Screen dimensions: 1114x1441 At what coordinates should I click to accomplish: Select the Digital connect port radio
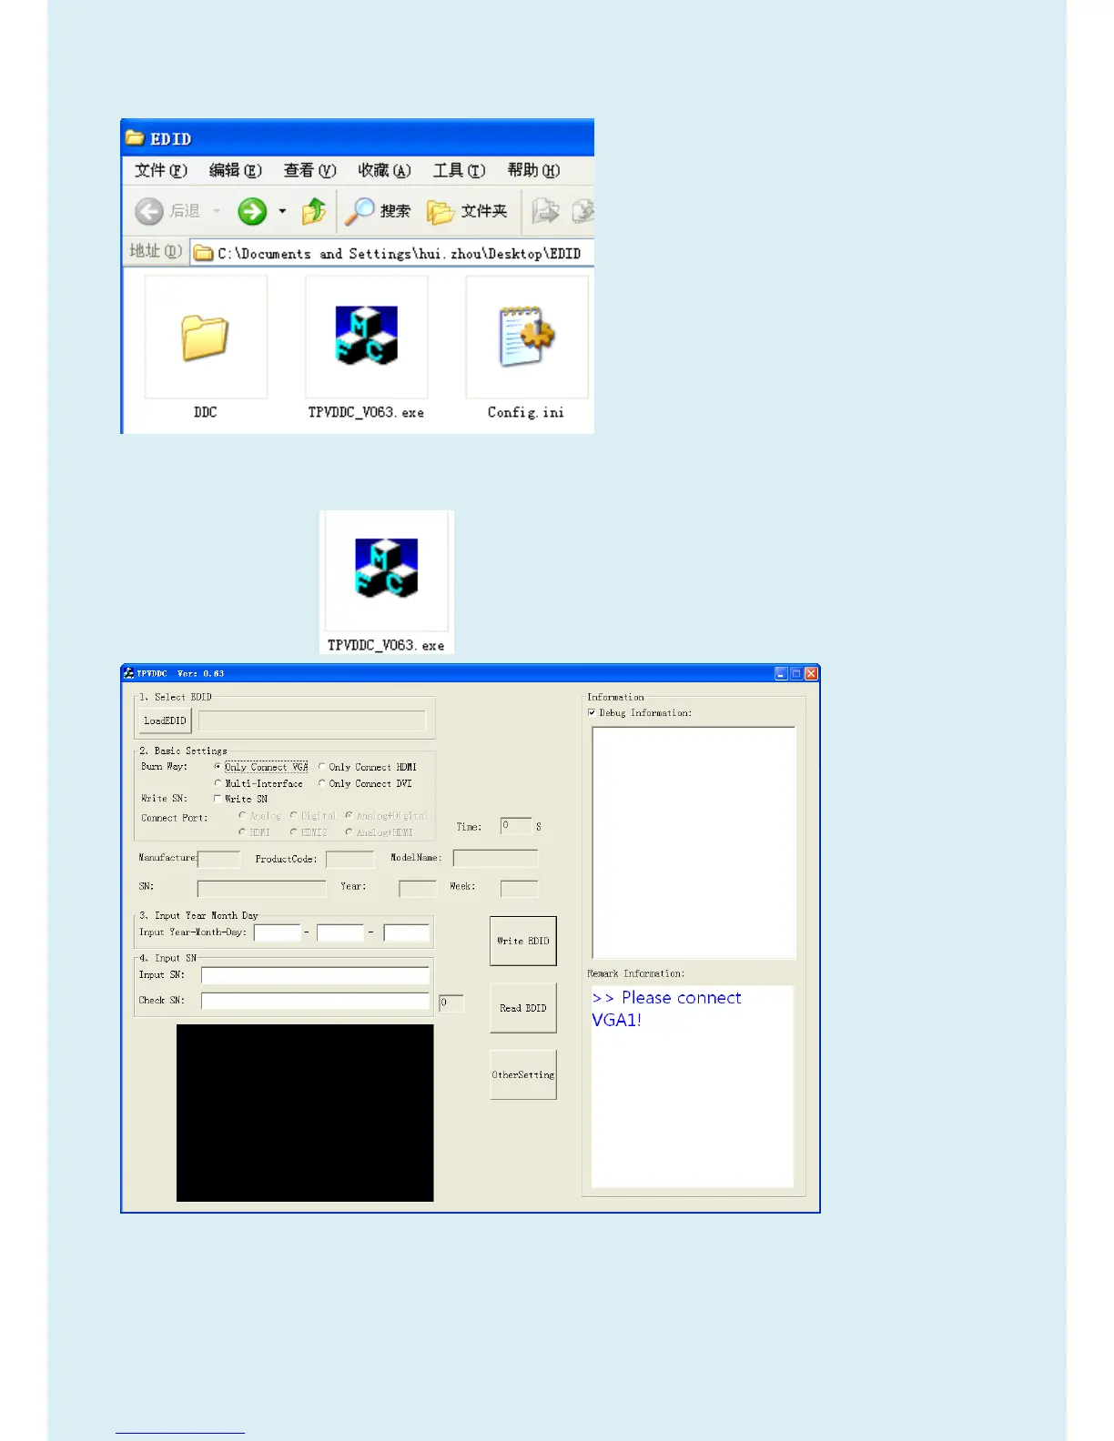(x=293, y=815)
